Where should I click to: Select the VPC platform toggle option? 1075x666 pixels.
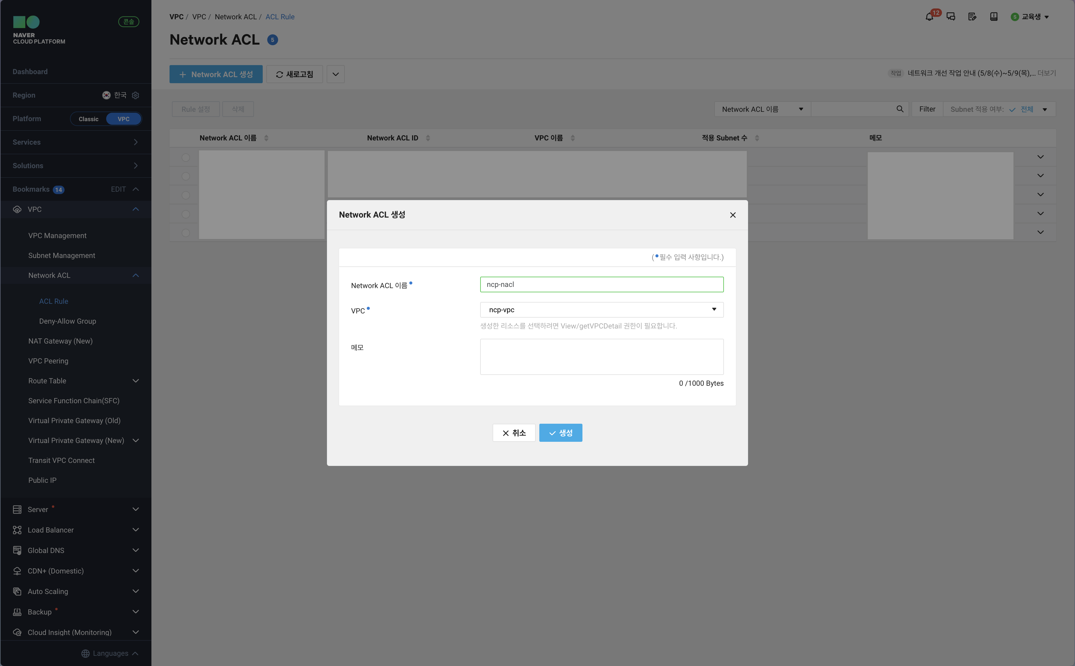pos(123,119)
